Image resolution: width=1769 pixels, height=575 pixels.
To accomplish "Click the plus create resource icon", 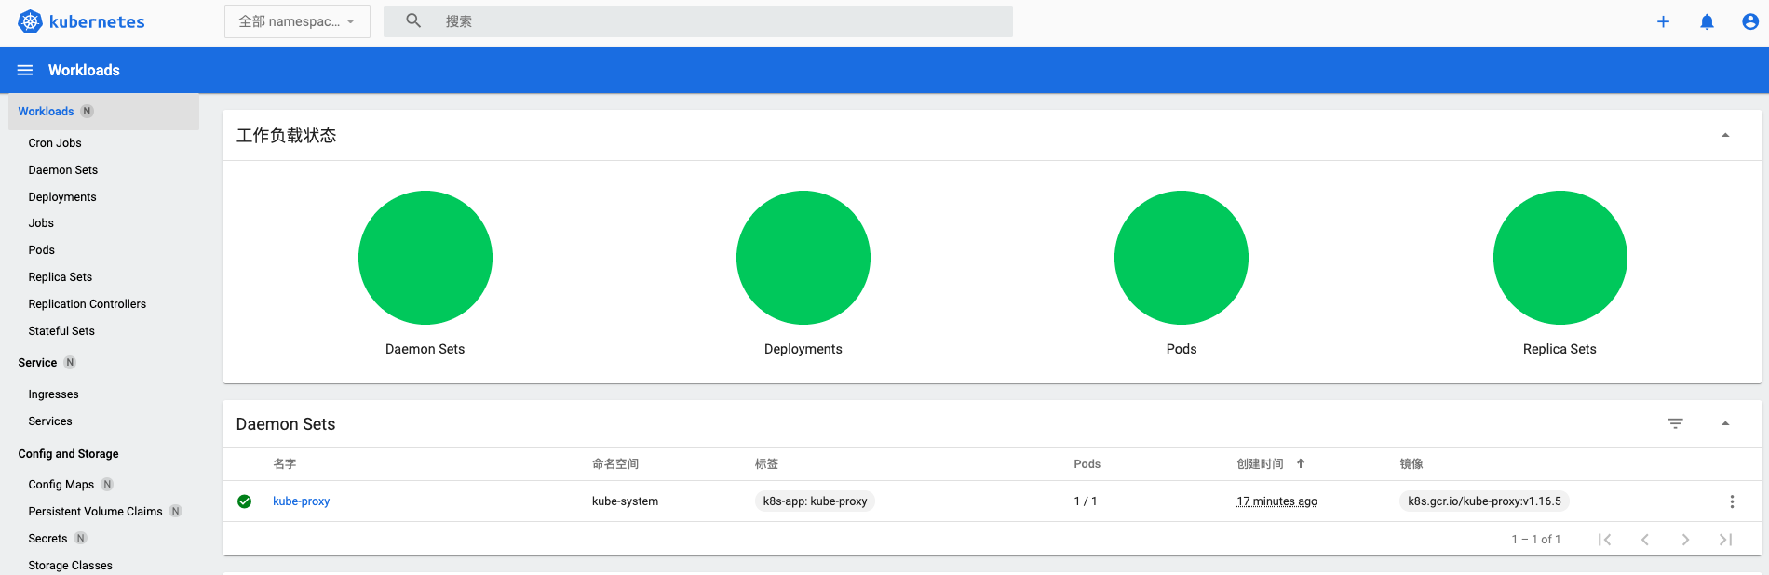I will 1663,21.
